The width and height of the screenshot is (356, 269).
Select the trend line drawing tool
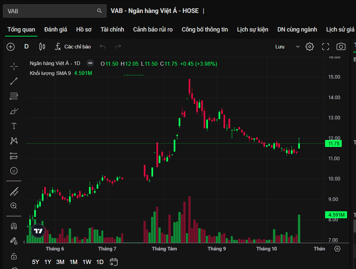pyautogui.click(x=14, y=81)
